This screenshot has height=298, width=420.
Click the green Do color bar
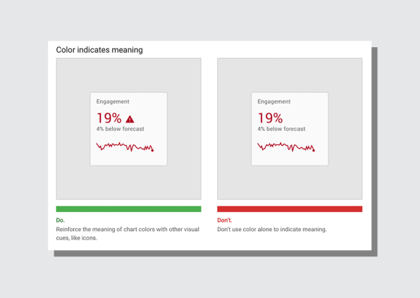128,209
